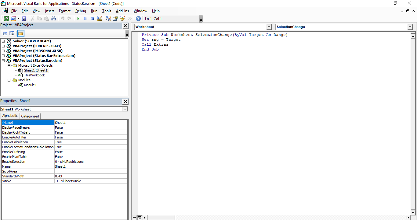Toggle Design Mode icon in toolbar
Screen dimensions: 417x220
pyautogui.click(x=99, y=19)
